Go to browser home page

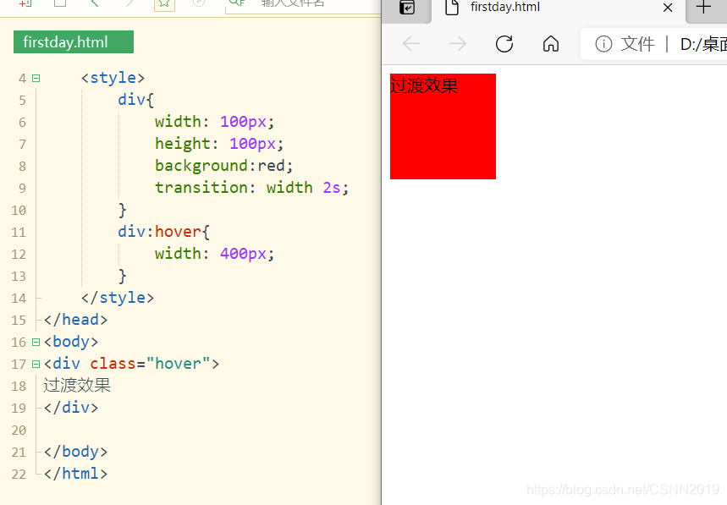pos(551,44)
